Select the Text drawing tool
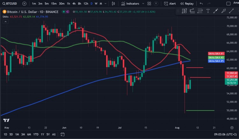The image size is (239, 139). coord(208,11)
